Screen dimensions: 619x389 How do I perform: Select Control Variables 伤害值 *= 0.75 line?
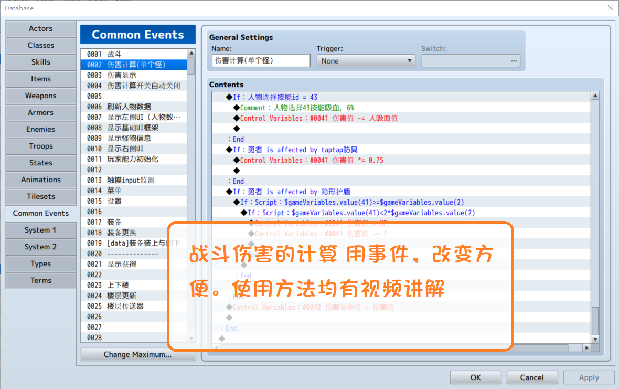401,160
